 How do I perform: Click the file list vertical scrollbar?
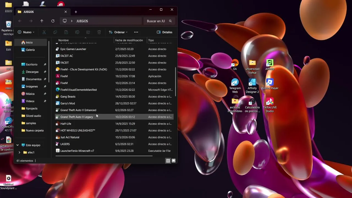click(x=175, y=82)
